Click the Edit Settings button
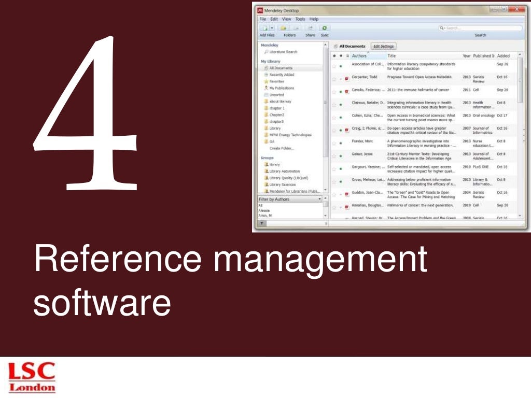The width and height of the screenshot is (531, 398). 383,46
